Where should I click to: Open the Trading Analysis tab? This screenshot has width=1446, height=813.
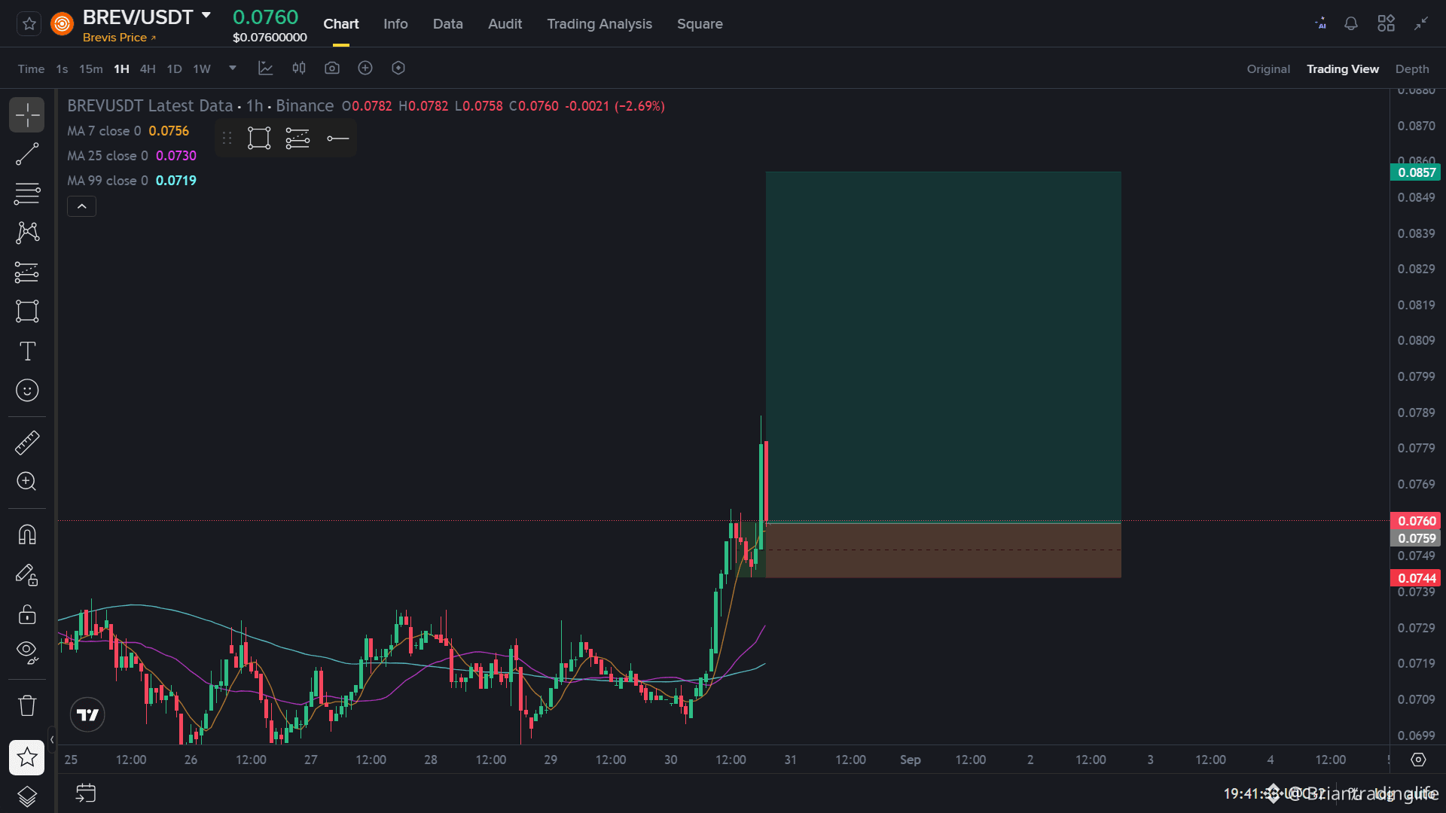pos(599,24)
